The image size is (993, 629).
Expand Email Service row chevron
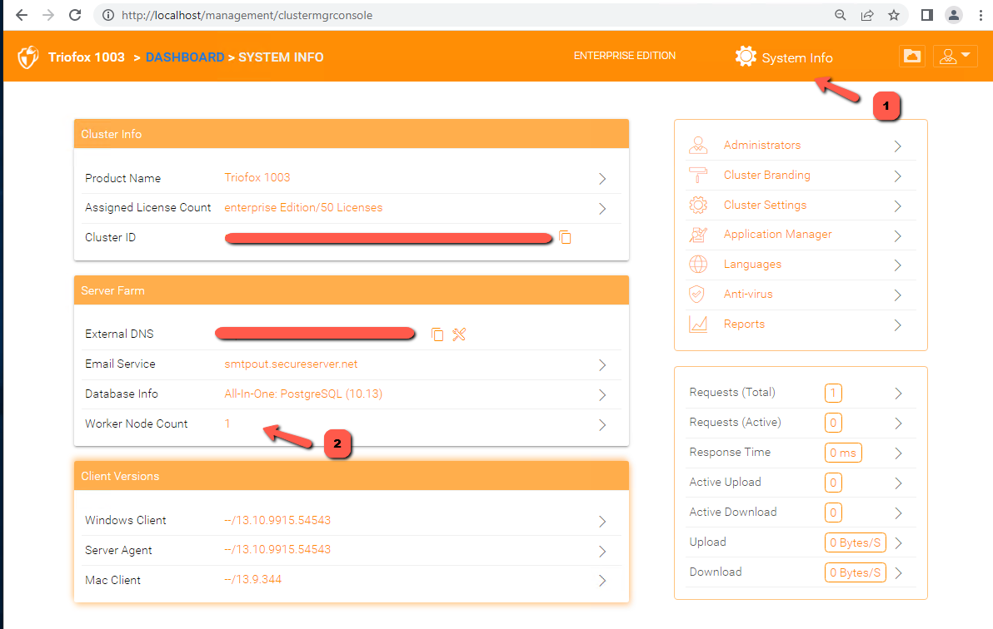point(602,365)
